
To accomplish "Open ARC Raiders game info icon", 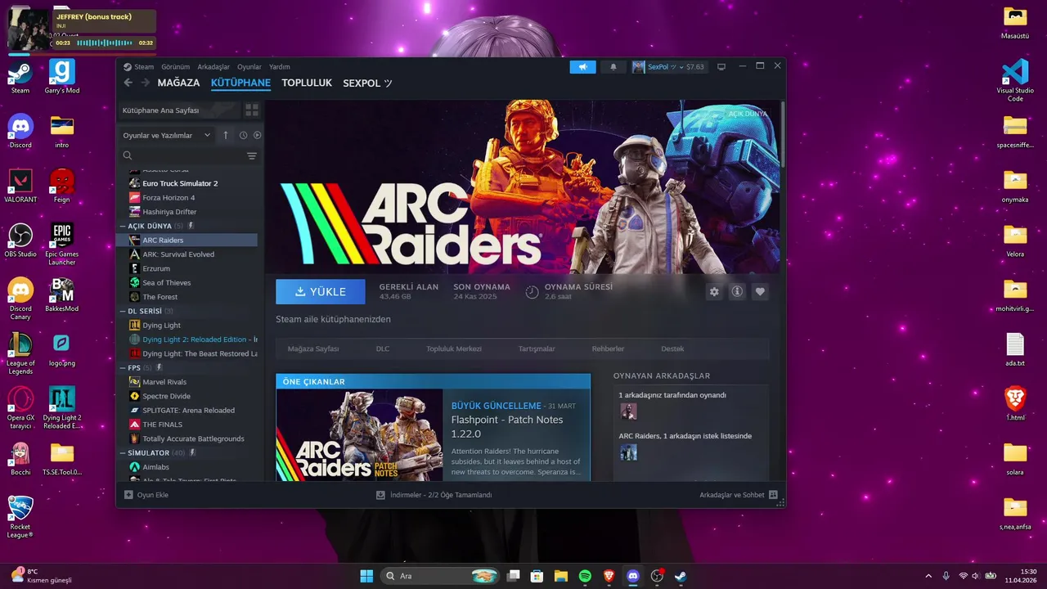I will pyautogui.click(x=737, y=291).
